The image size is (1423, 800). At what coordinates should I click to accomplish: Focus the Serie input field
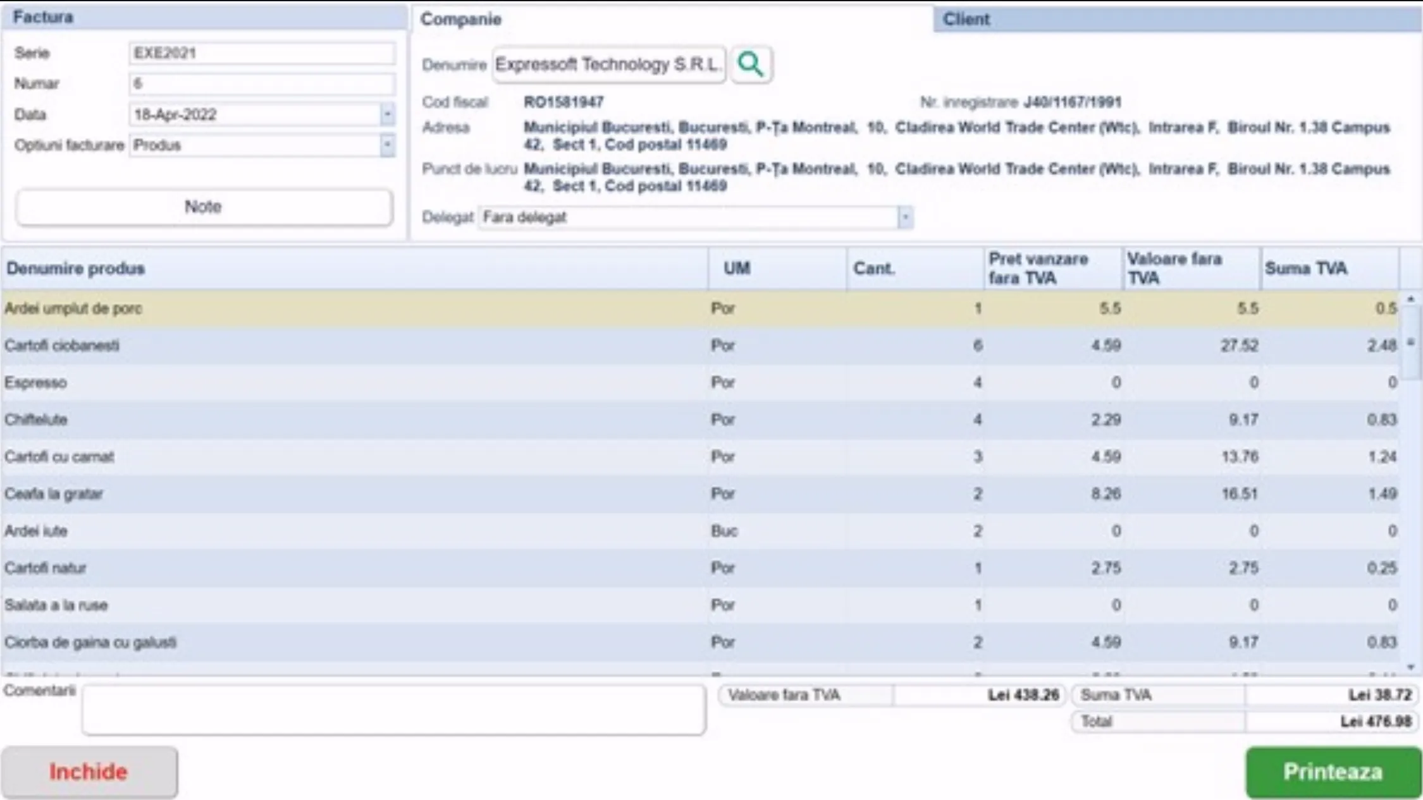(x=262, y=53)
